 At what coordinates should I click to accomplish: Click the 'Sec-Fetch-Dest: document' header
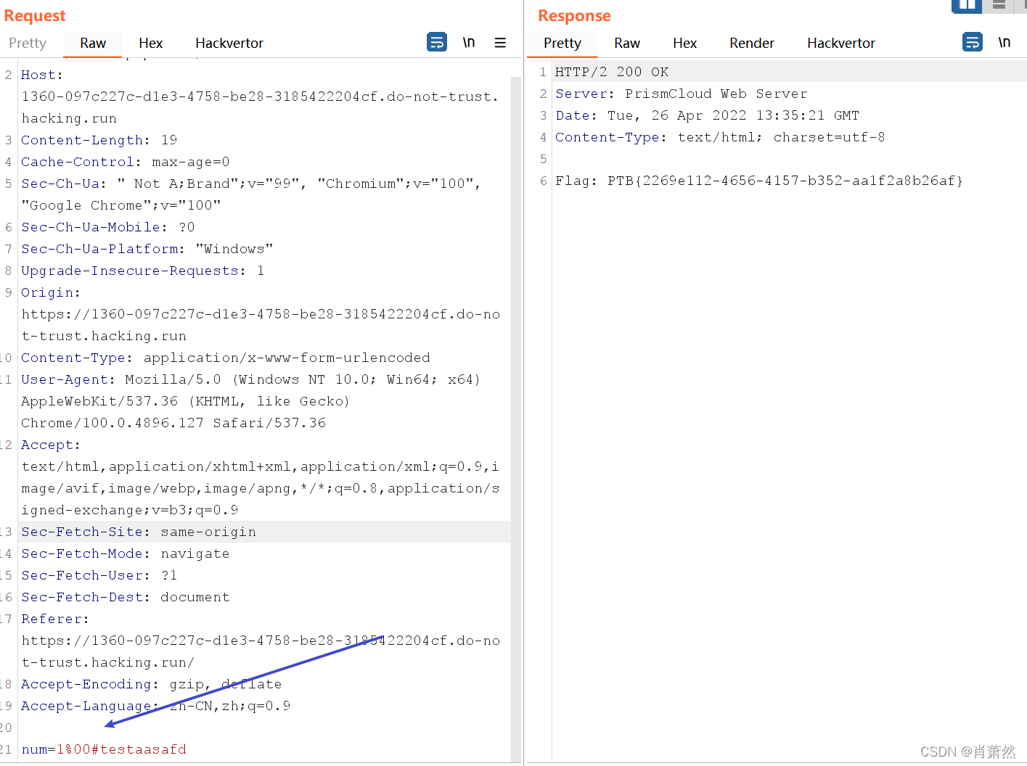(125, 597)
